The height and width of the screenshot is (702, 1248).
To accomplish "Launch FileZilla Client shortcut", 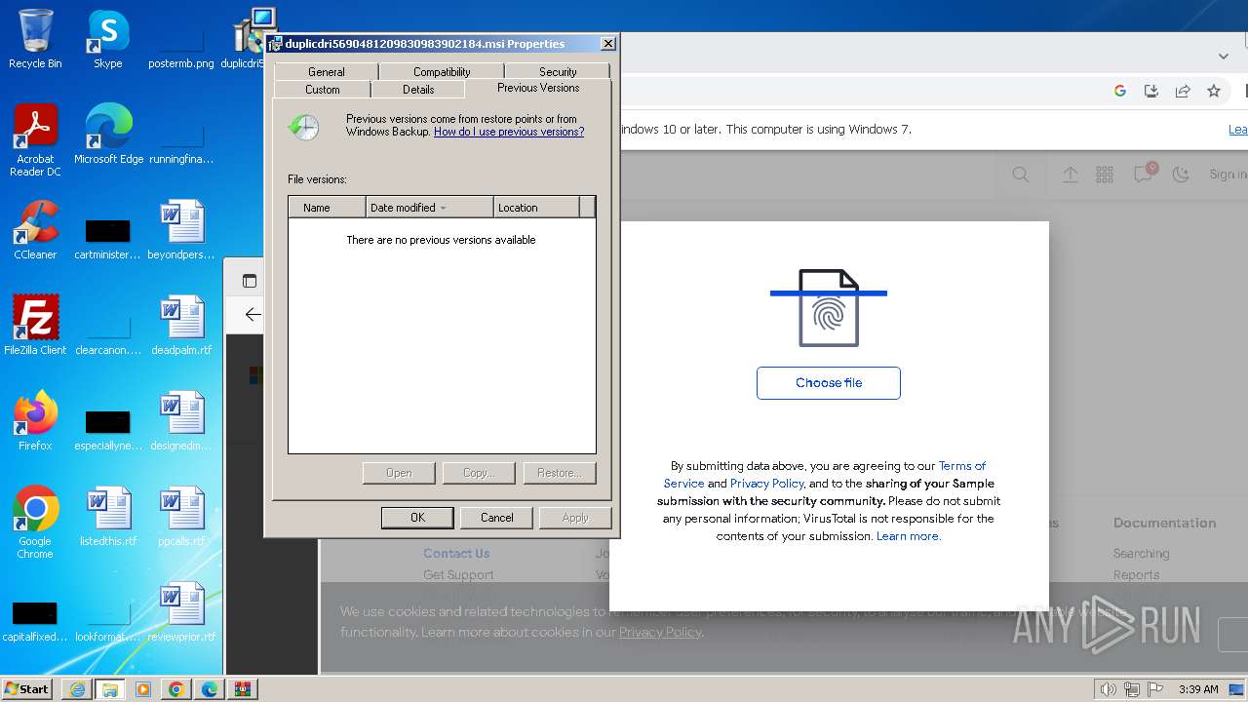I will [x=35, y=325].
